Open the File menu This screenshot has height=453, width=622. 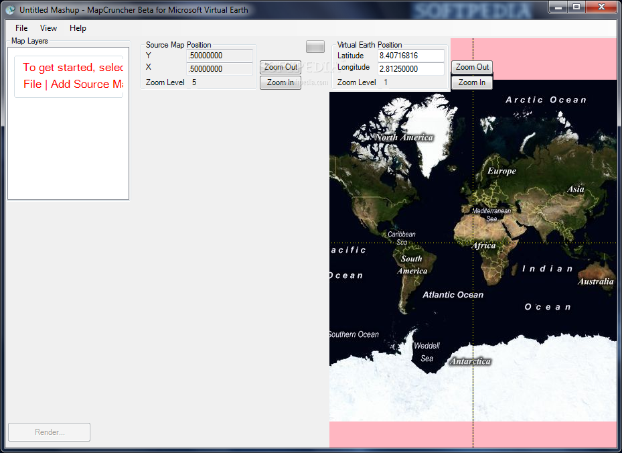pos(21,28)
